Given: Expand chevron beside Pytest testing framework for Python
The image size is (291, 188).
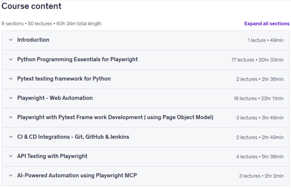Looking at the screenshot, I should tap(11, 79).
